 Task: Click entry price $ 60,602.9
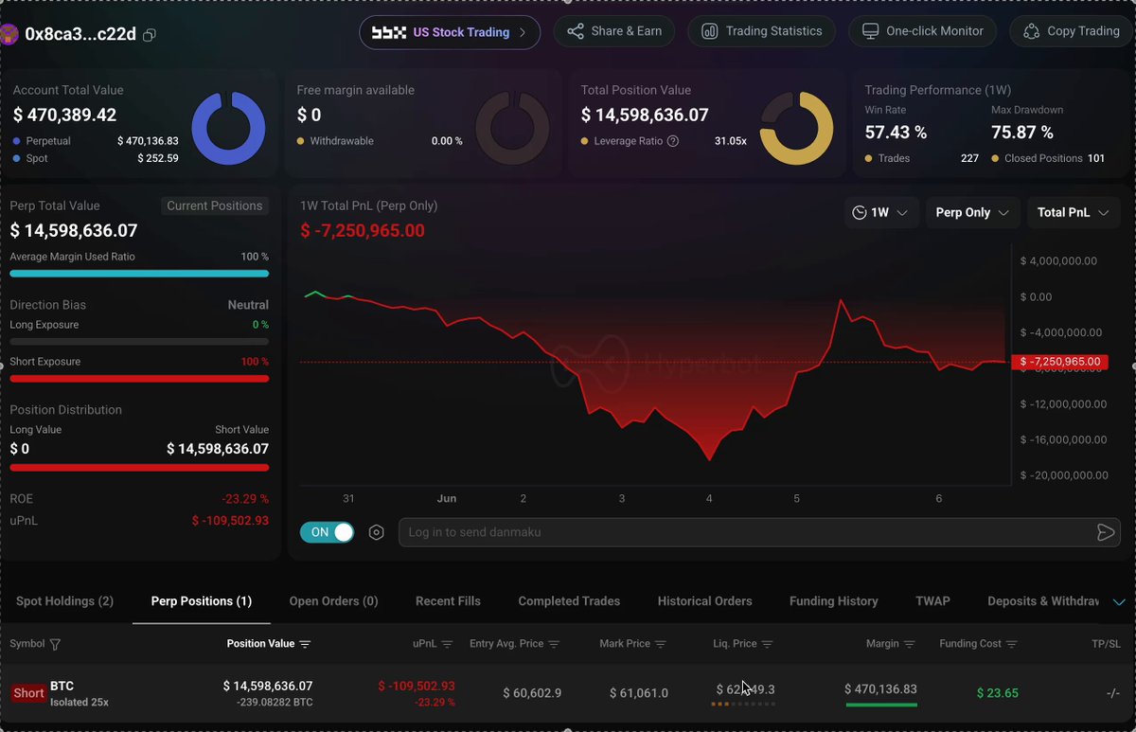532,693
